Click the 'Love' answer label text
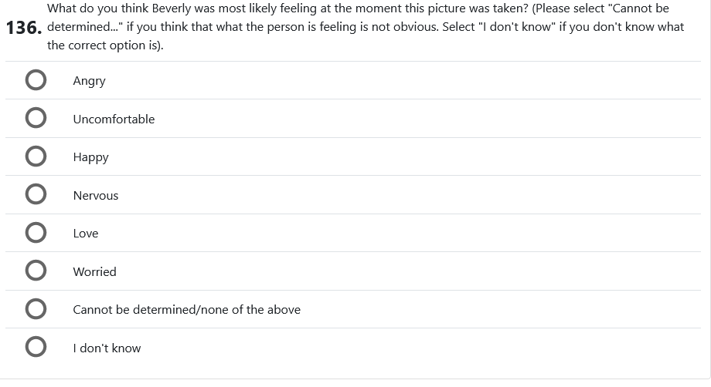This screenshot has width=711, height=387. (x=86, y=233)
